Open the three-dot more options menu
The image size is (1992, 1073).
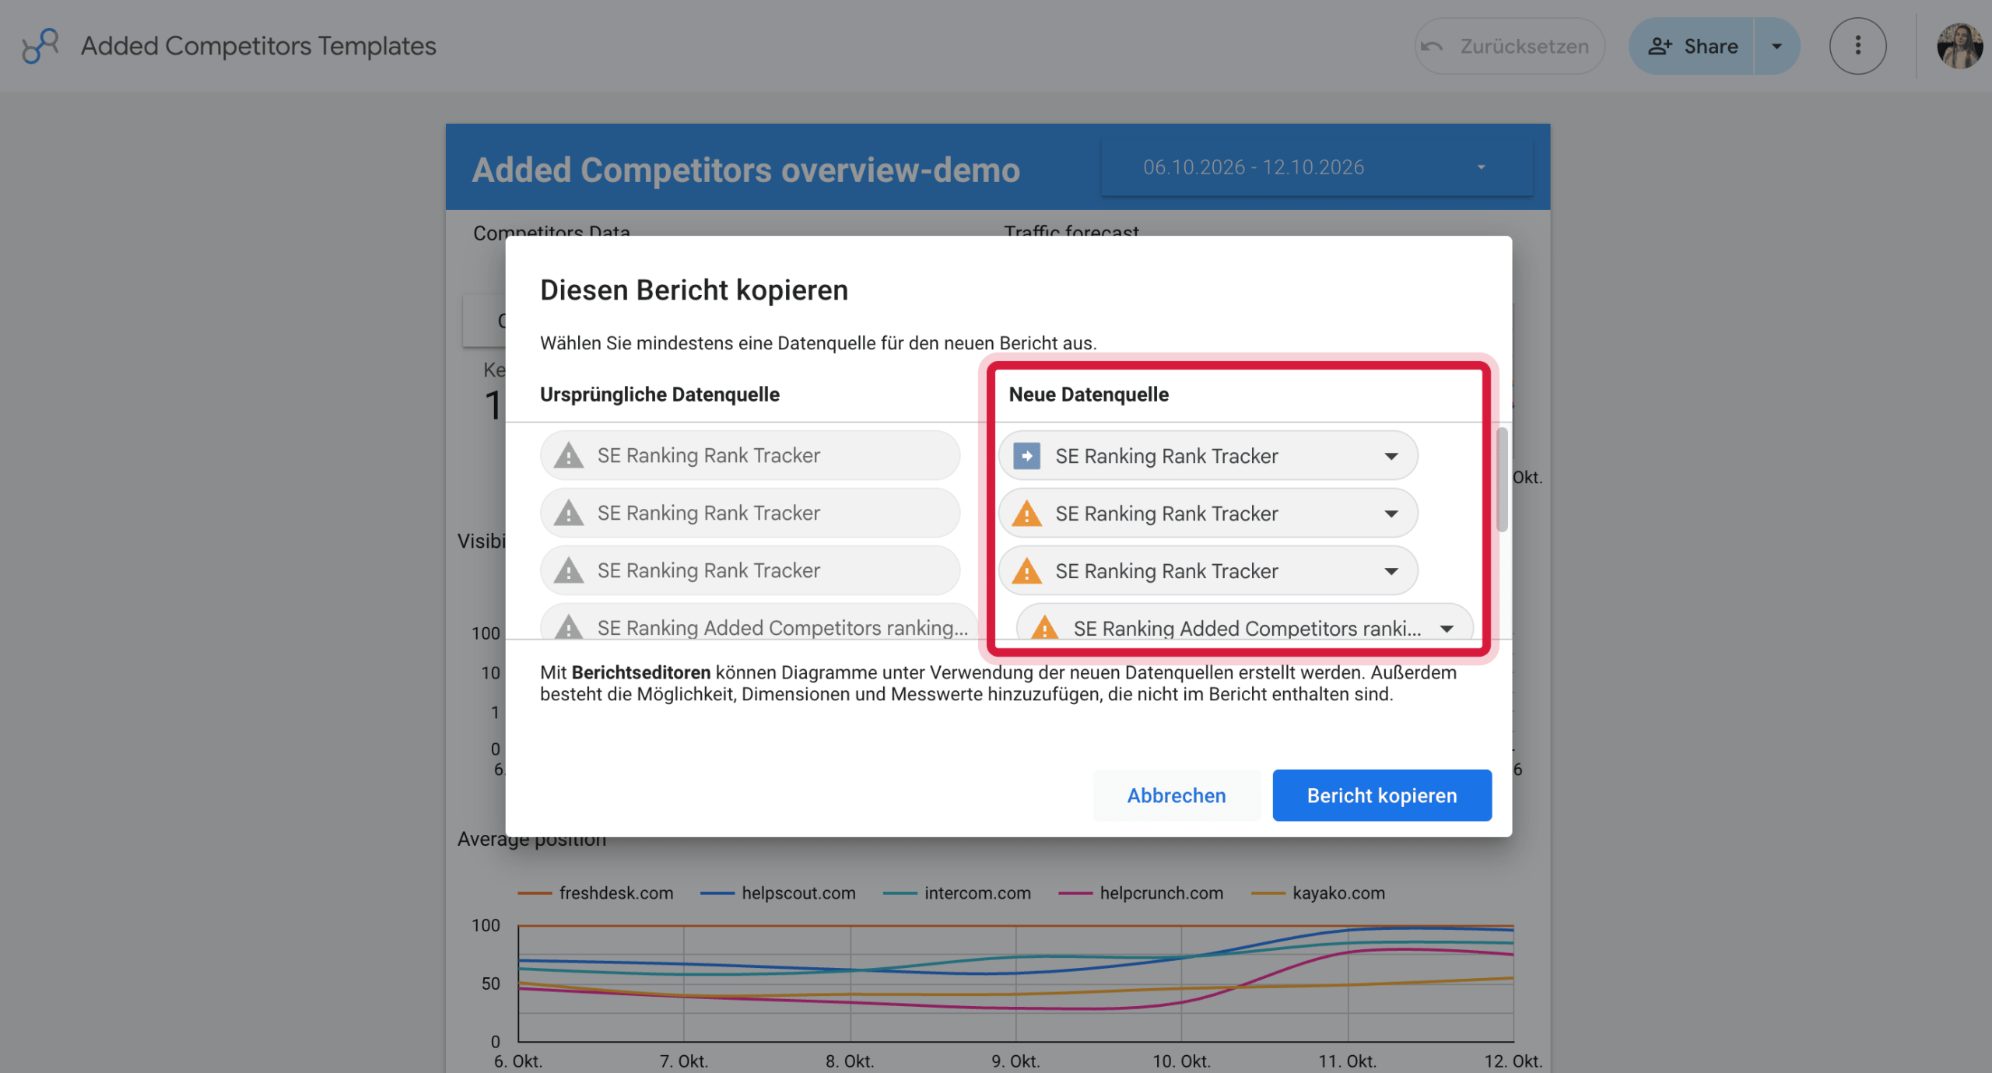1857,46
